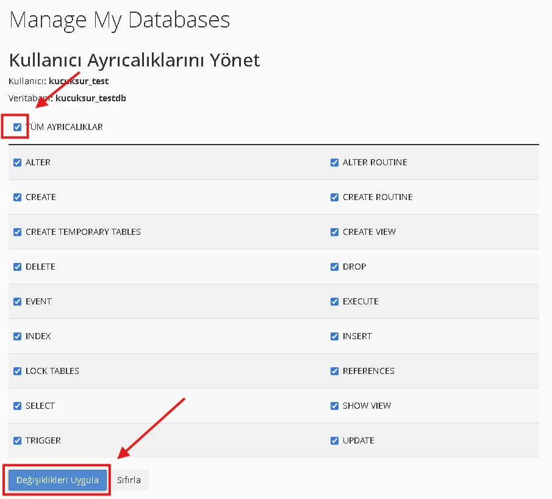Image resolution: width=552 pixels, height=499 pixels.
Task: Toggle the CREATE VIEW checkbox
Action: click(x=334, y=231)
